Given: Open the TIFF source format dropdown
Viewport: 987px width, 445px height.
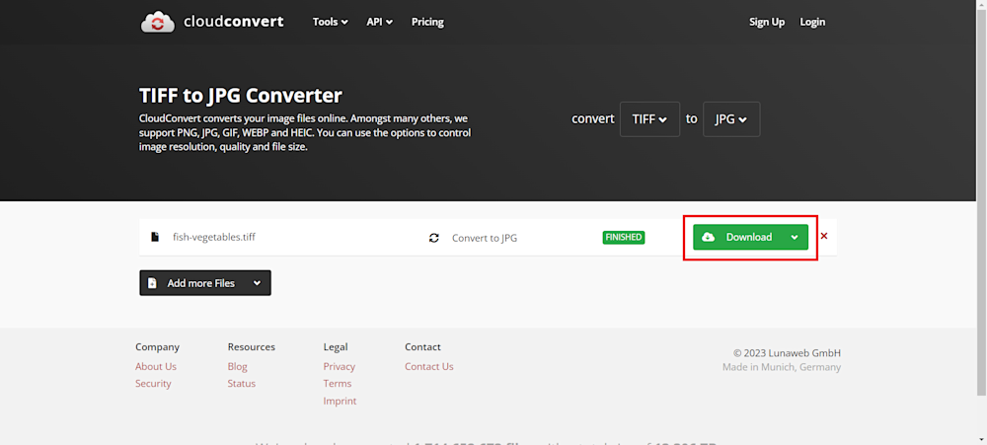Looking at the screenshot, I should tap(649, 119).
